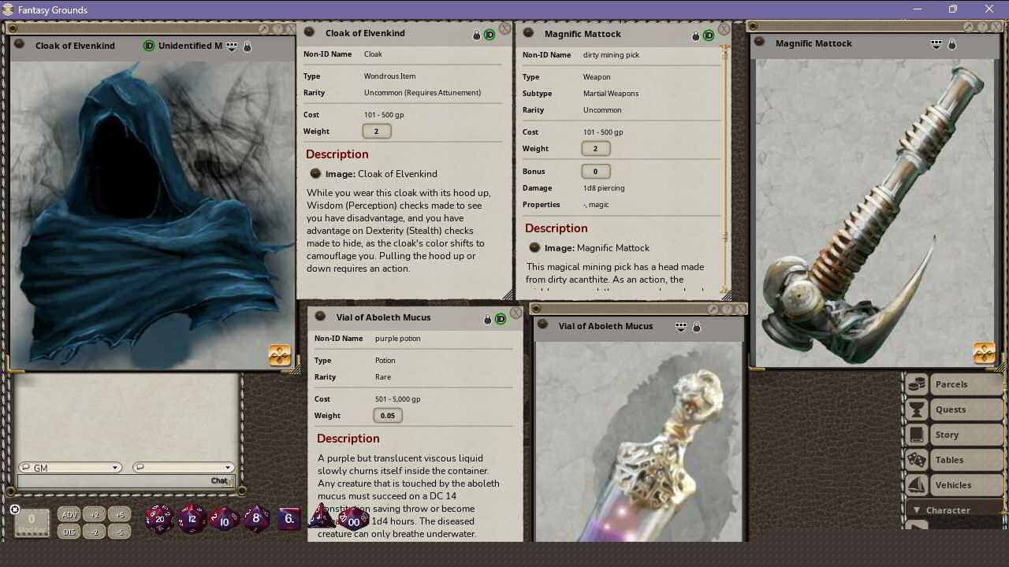
Task: Click the Vial of Aboleth Mucus potion image
Action: point(639,441)
